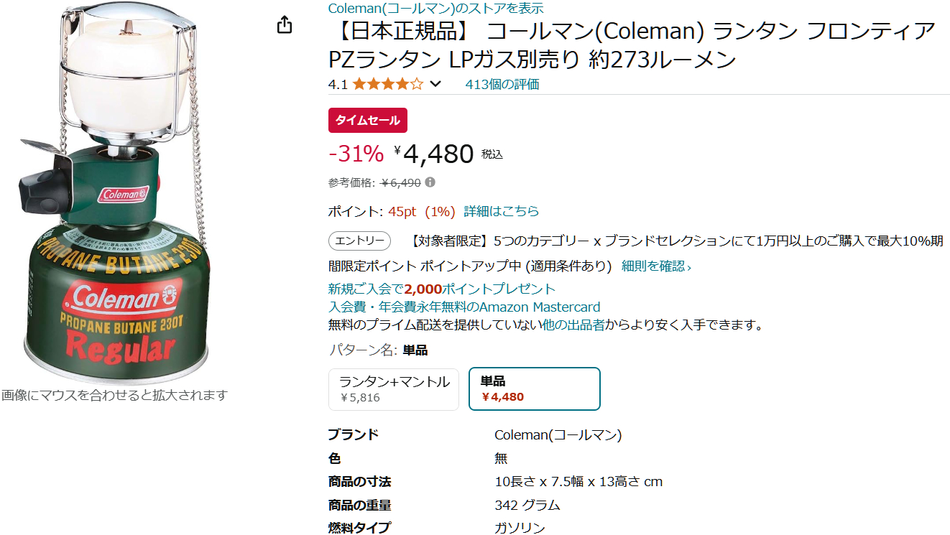Select the 単品 pattern option
The height and width of the screenshot is (535, 950).
coord(535,389)
